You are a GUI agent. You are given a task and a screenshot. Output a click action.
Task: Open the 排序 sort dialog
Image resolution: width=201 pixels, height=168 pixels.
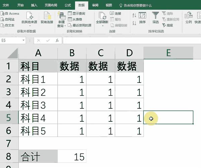coord(142,18)
